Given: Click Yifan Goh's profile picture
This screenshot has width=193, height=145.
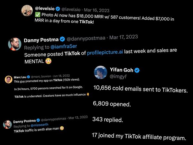Looking at the screenshot, I should [101, 72].
